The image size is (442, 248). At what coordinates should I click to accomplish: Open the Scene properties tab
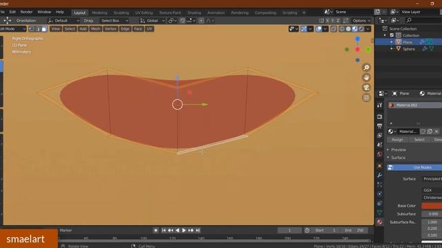[x=380, y=145]
